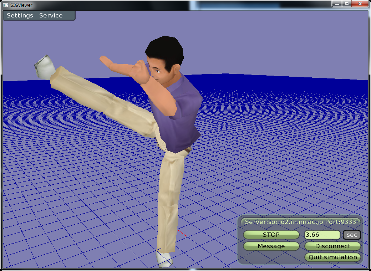Open the Settings menu
371x271 pixels.
tap(20, 16)
